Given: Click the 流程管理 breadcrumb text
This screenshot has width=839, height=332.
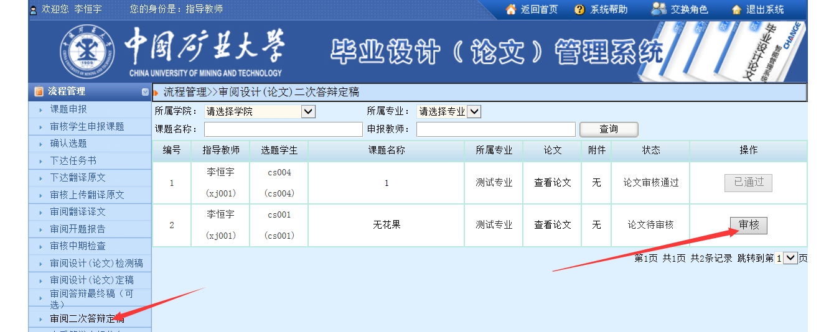Looking at the screenshot, I should pyautogui.click(x=185, y=93).
